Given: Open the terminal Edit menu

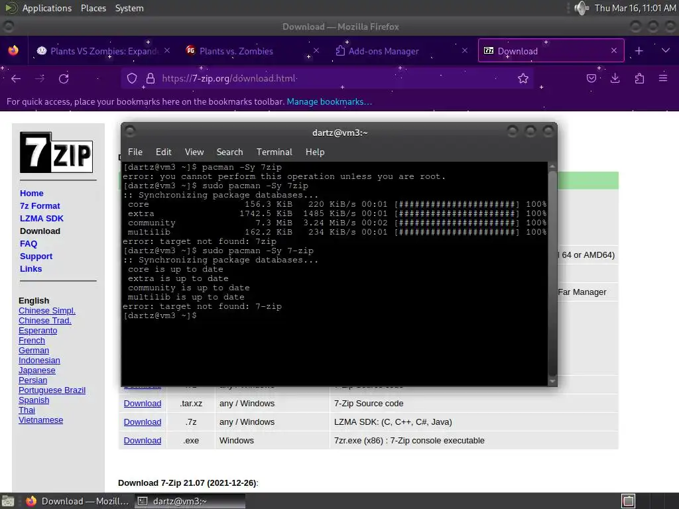Looking at the screenshot, I should [164, 152].
